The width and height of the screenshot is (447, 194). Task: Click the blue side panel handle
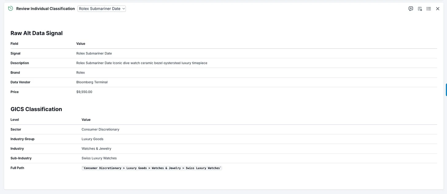(446, 90)
